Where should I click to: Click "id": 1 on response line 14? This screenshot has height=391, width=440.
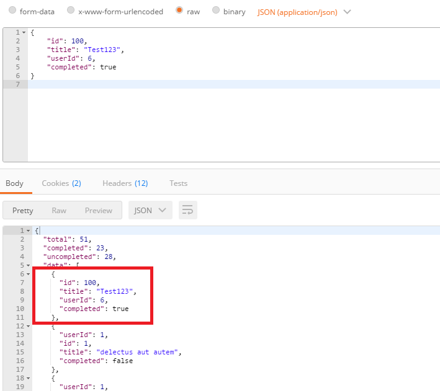coord(76,344)
